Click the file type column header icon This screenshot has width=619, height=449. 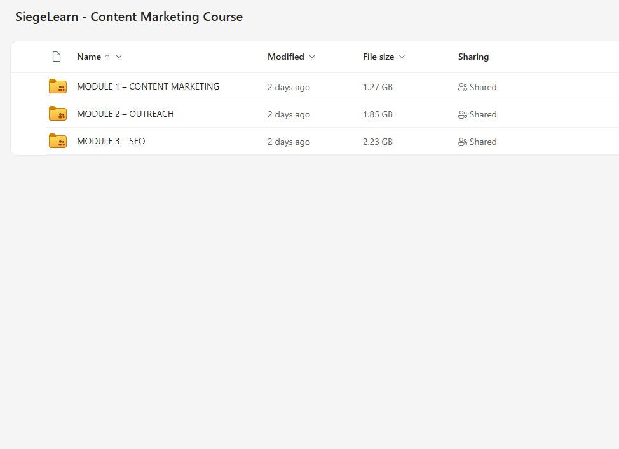click(x=57, y=57)
